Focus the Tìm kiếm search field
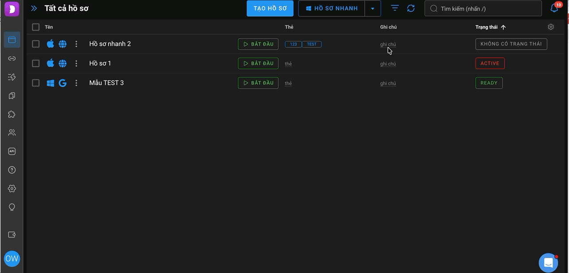Viewport: 569px width, 273px height. [483, 8]
